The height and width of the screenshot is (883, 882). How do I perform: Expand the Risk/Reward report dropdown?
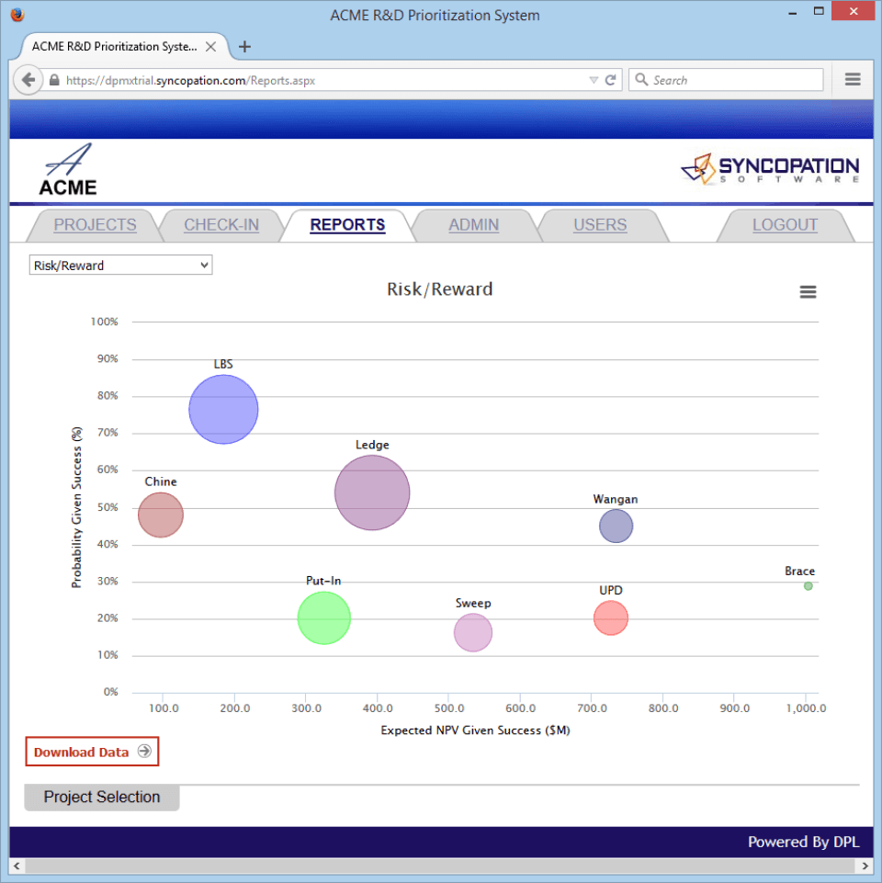(x=120, y=266)
